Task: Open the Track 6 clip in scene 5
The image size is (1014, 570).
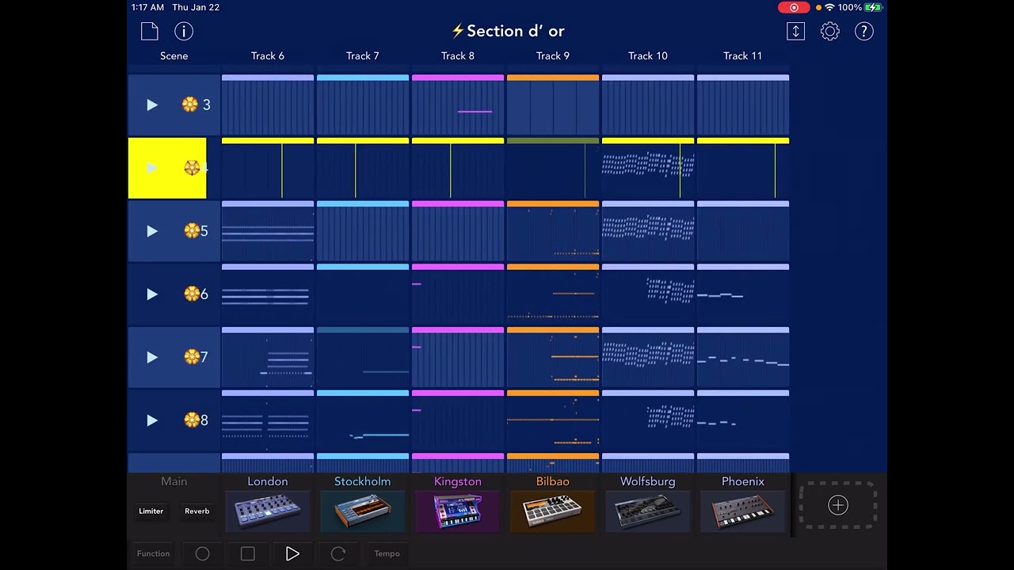Action: (x=268, y=231)
